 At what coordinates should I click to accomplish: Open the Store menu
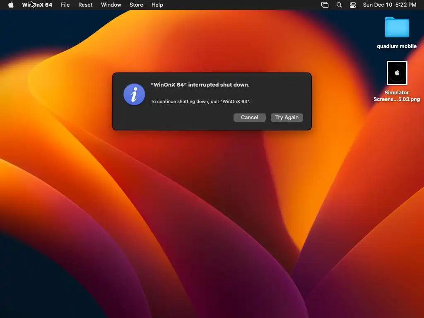136,5
